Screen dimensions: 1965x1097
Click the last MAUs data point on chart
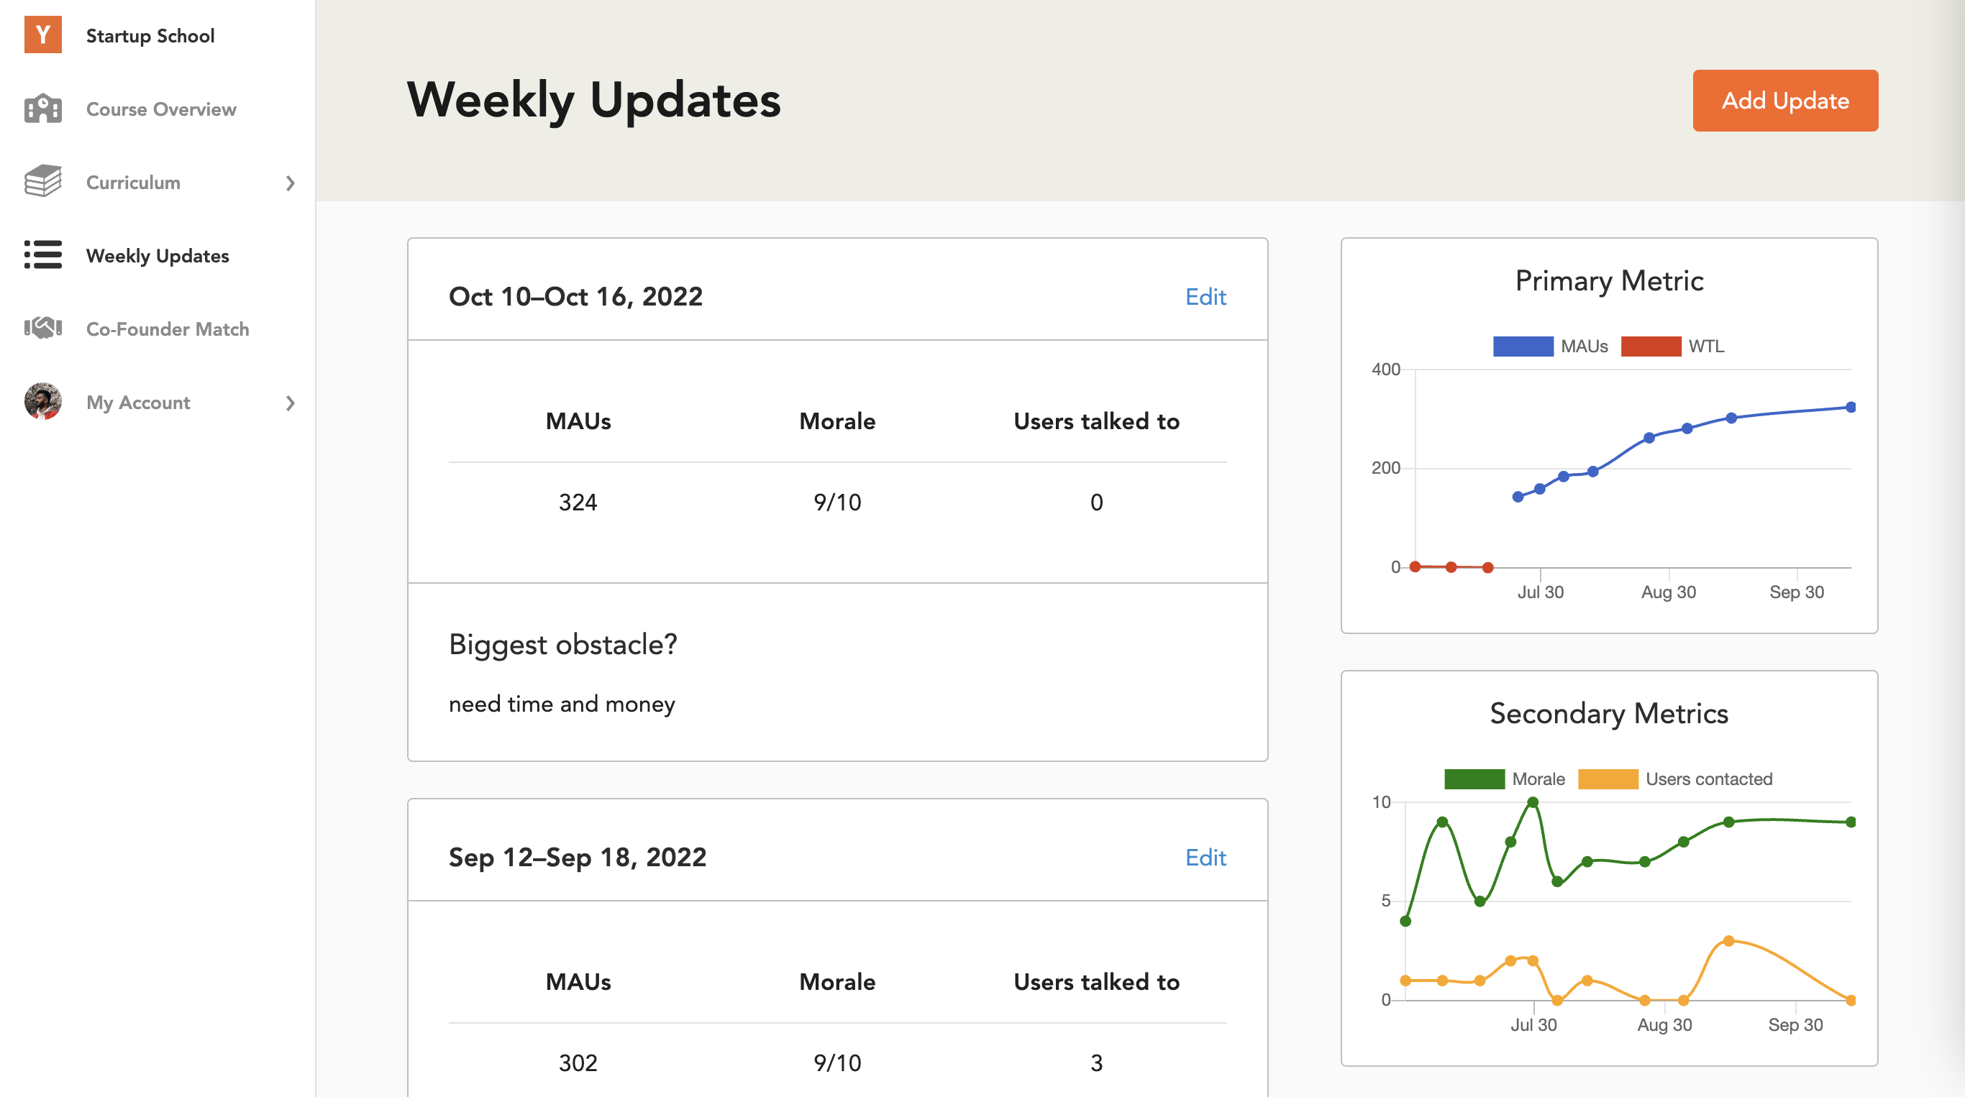1851,407
